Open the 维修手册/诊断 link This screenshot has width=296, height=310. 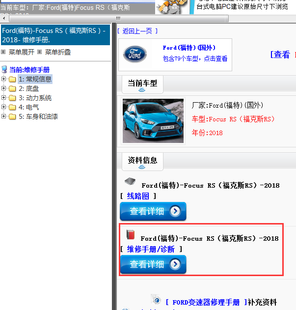point(151,249)
